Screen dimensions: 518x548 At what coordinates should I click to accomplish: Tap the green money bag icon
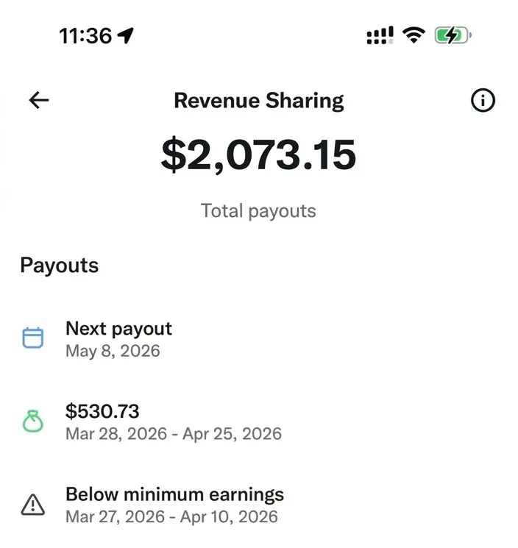[33, 421]
